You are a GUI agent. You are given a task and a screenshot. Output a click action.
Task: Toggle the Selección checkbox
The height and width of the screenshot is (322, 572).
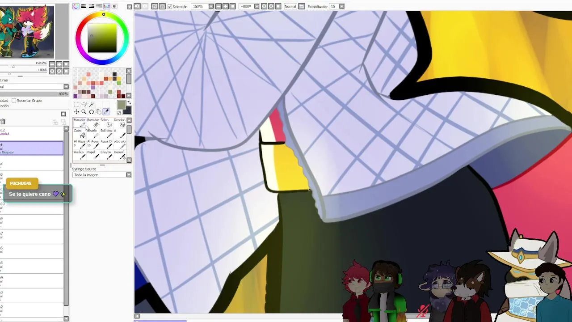(x=170, y=7)
